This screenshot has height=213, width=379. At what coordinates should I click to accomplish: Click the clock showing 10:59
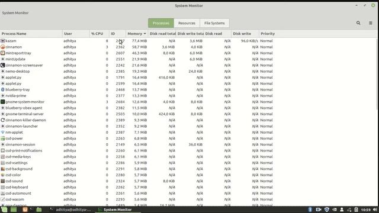point(366,210)
